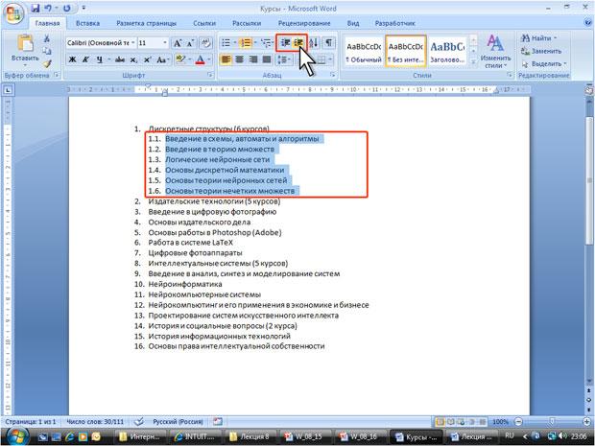Toggle italic К formatting
595x446 pixels.
point(85,59)
